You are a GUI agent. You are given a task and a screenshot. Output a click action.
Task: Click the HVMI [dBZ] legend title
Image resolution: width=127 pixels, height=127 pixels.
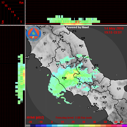tap(35, 118)
